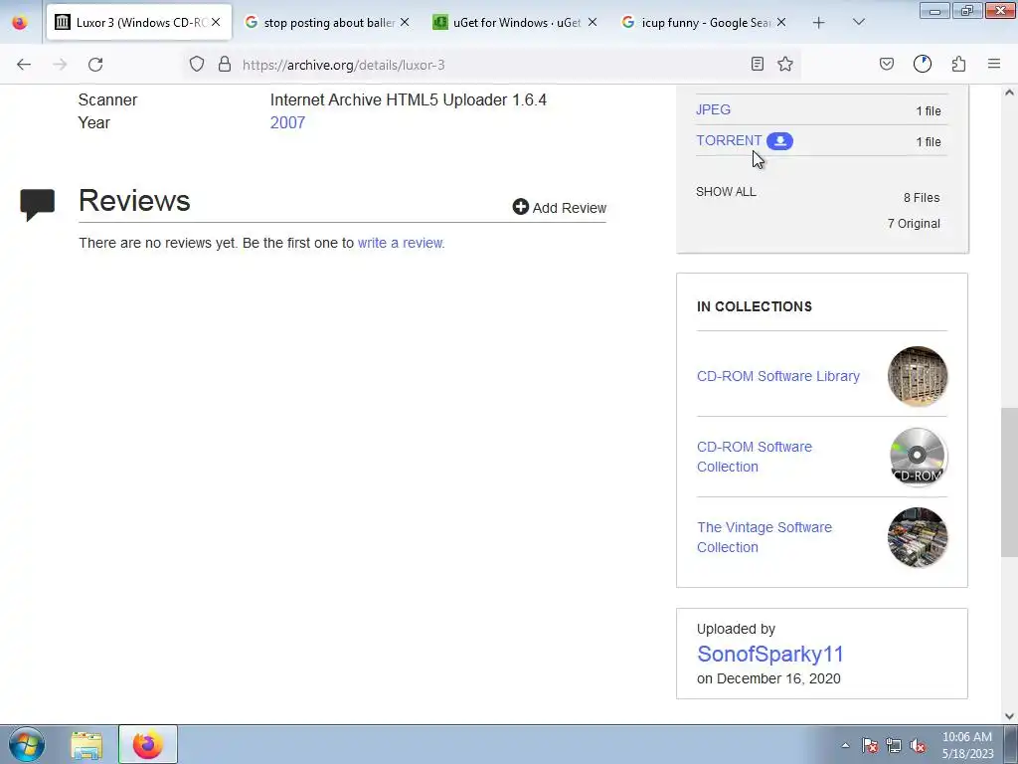Open the taskbar clock and date
This screenshot has width=1018, height=764.
[x=967, y=745]
